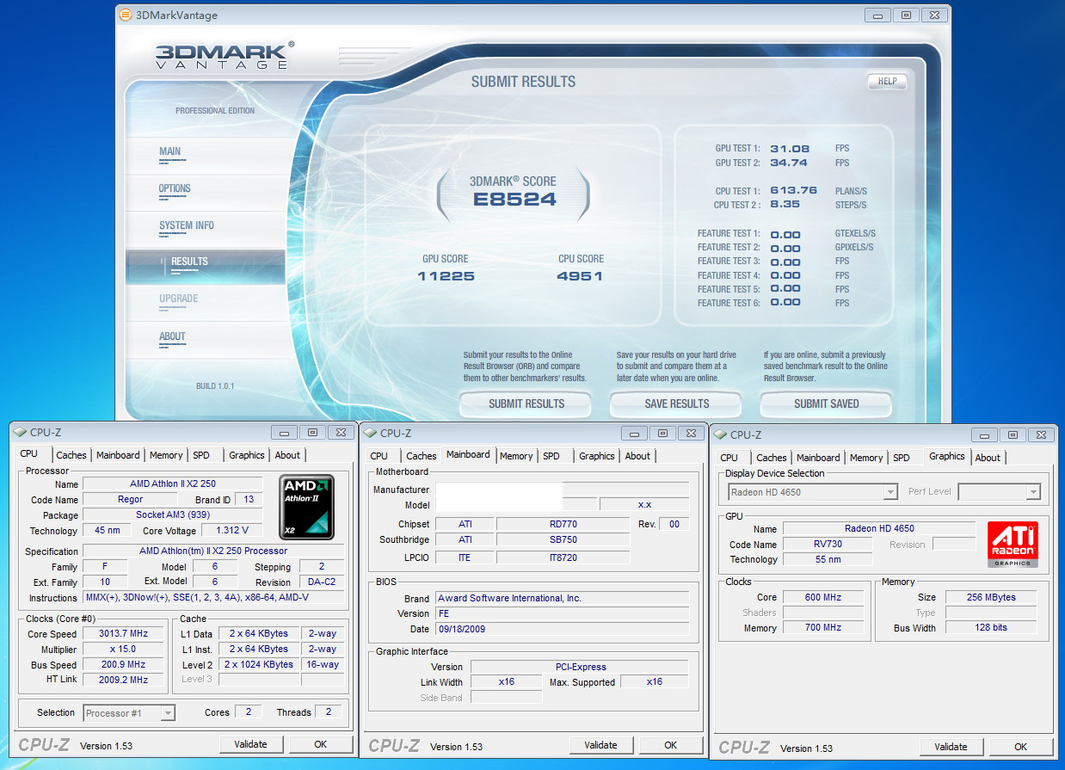
Task: Open About tab in middle CPU-Z window
Action: coord(637,456)
